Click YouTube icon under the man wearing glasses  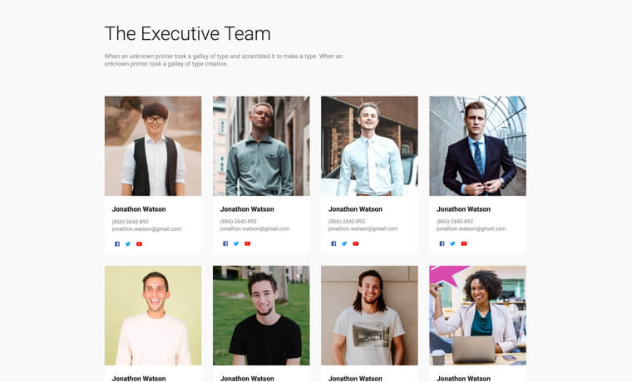click(139, 243)
